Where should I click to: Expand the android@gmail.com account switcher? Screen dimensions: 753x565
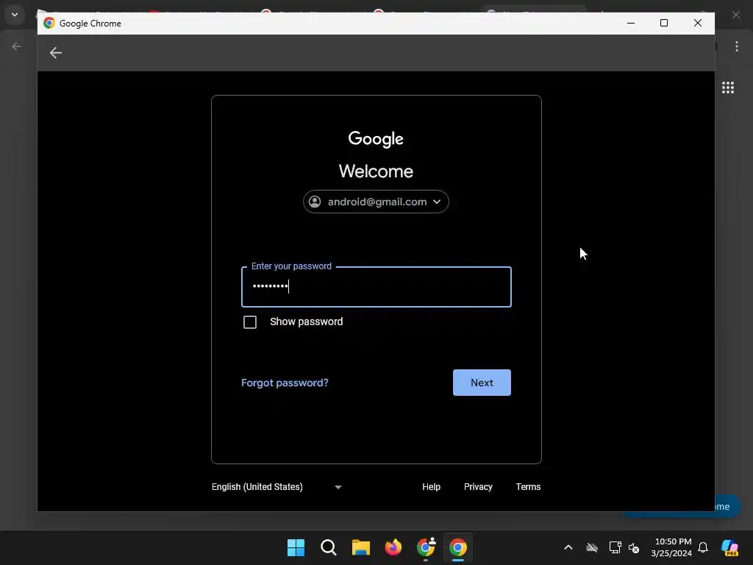click(376, 202)
